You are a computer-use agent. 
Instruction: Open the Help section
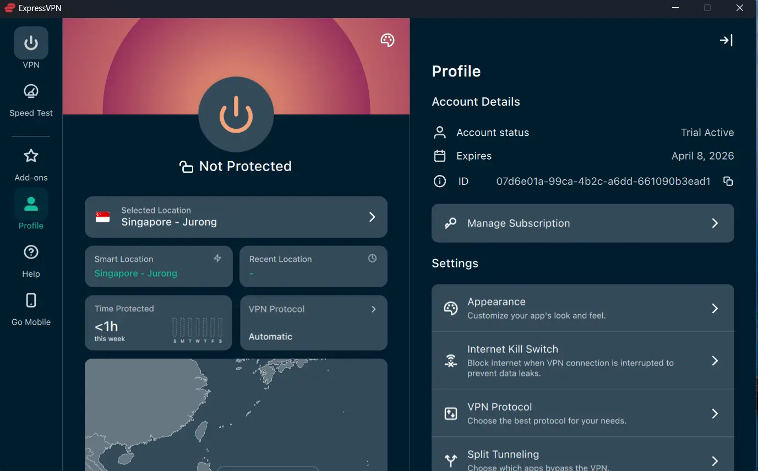tap(31, 261)
